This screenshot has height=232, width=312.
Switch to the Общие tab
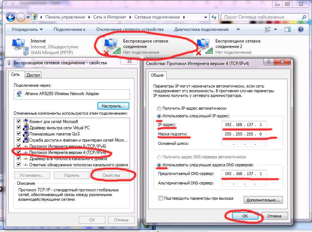[x=157, y=75]
